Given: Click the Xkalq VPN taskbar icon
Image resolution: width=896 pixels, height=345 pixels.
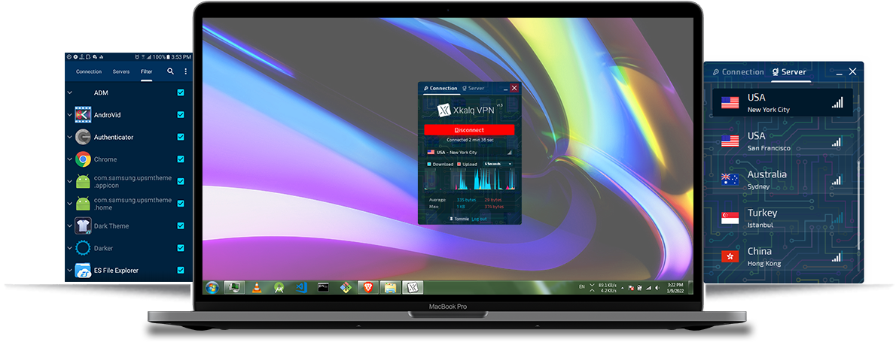Looking at the screenshot, I should (x=413, y=287).
